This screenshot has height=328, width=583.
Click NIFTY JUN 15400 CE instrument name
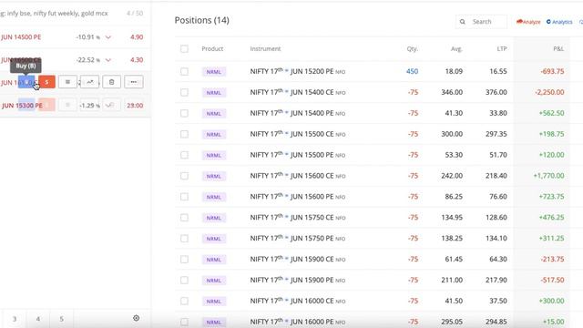pos(298,92)
